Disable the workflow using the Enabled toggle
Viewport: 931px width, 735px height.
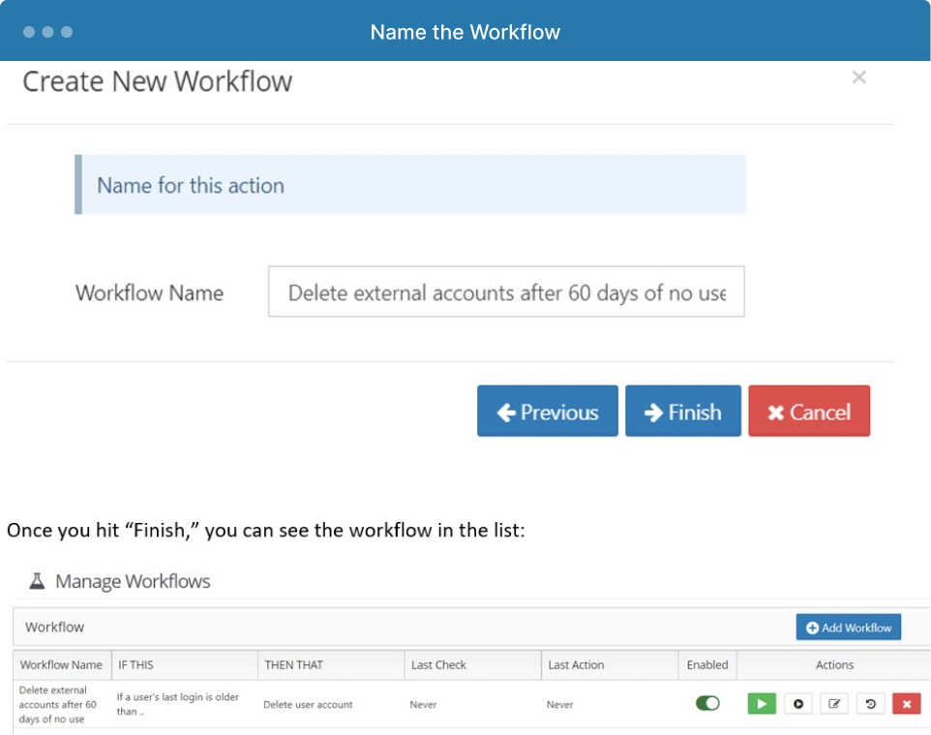pyautogui.click(x=707, y=703)
